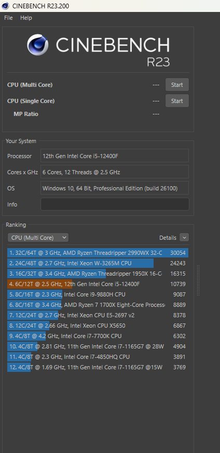Click the MP Ratio label

click(26, 114)
